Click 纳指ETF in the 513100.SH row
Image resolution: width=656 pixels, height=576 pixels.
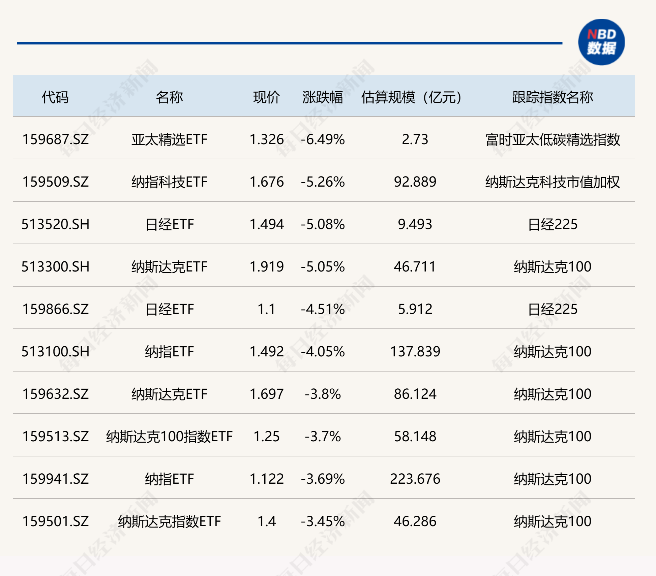[170, 352]
